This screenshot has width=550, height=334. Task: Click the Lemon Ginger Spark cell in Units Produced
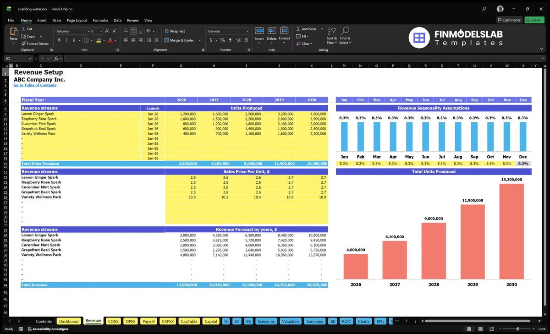coord(81,114)
